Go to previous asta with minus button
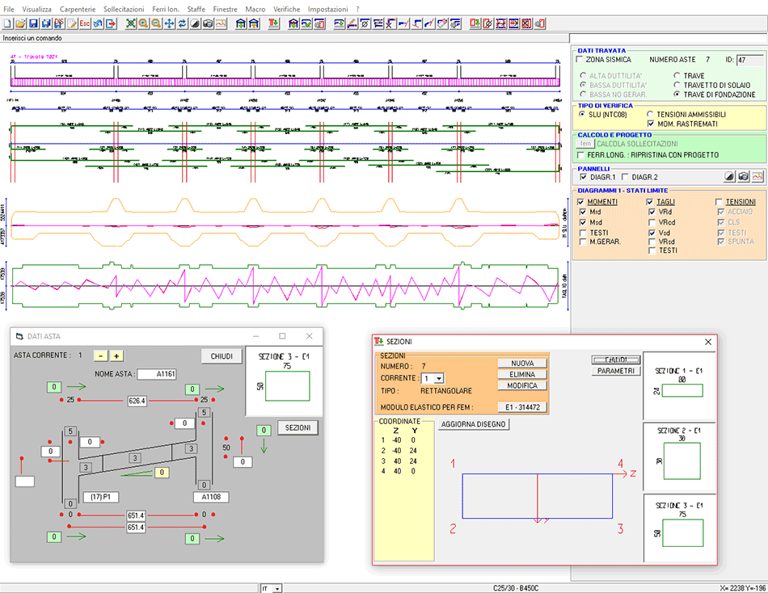The height and width of the screenshot is (593, 768). pyautogui.click(x=100, y=355)
